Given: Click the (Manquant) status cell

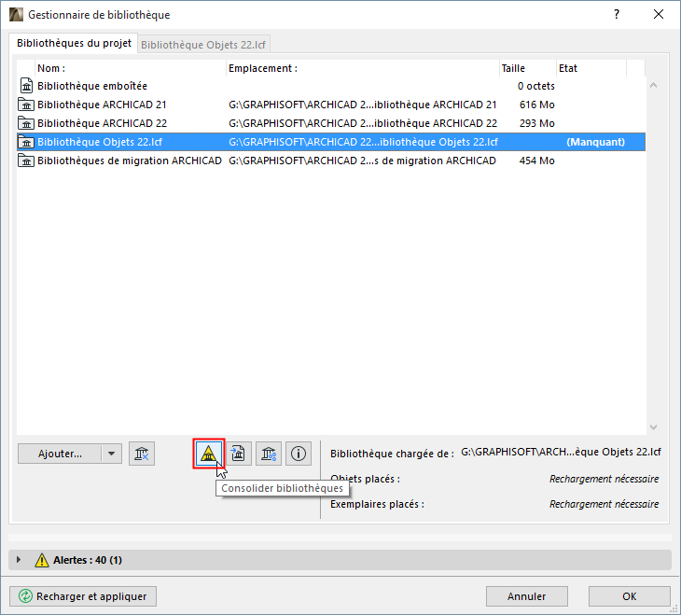Looking at the screenshot, I should [595, 142].
